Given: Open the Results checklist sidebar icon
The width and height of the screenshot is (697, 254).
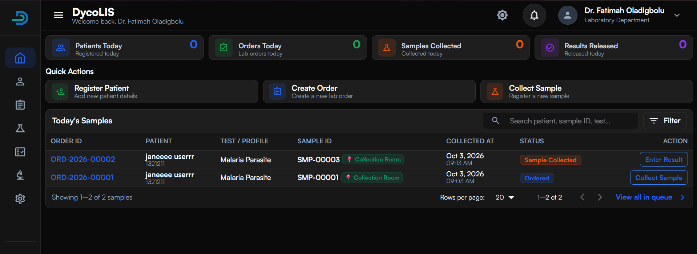Looking at the screenshot, I should click(x=20, y=152).
